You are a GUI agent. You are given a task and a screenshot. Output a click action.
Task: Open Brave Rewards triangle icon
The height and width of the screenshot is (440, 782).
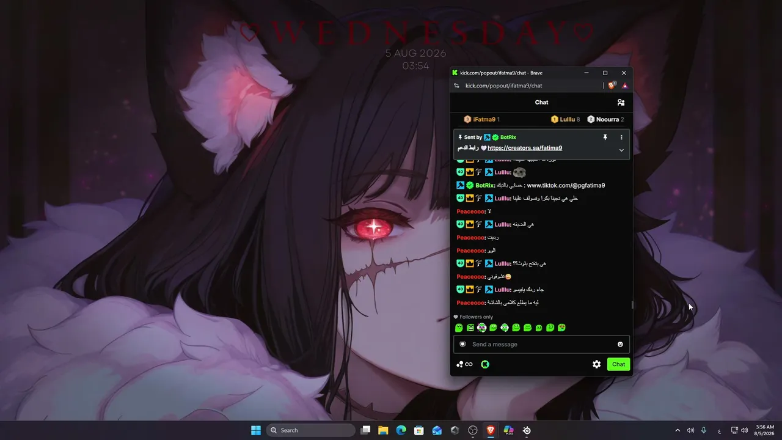click(624, 86)
